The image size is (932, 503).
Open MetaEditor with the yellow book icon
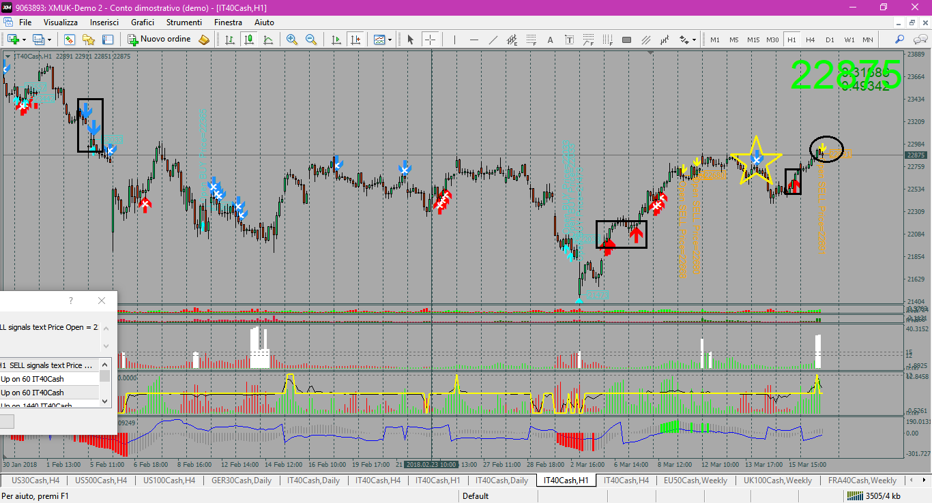tap(204, 40)
